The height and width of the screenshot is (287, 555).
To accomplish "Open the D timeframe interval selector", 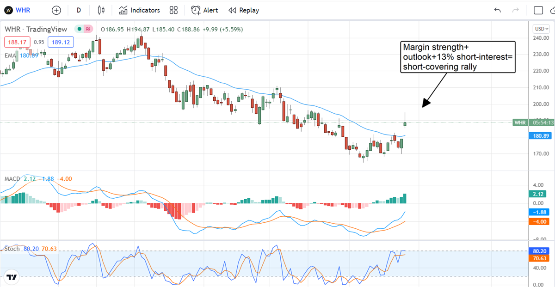I will coord(79,10).
